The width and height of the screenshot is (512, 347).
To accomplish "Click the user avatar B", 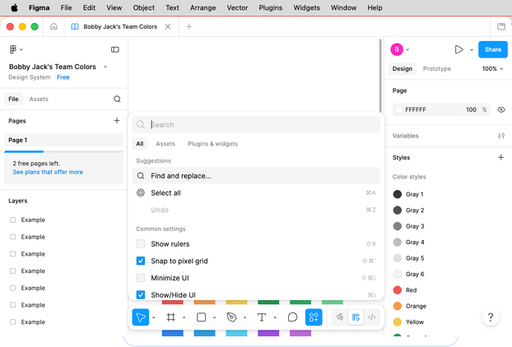I will pos(397,49).
